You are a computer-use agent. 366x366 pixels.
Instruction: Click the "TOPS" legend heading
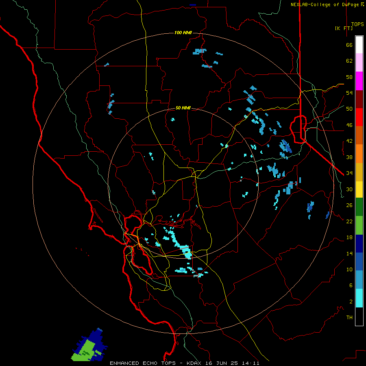coord(357,24)
